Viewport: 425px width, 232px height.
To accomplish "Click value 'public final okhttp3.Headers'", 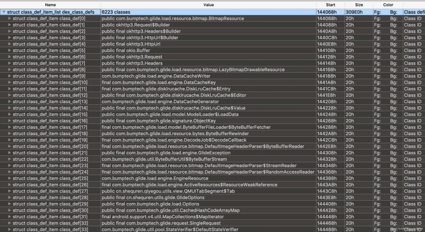I will tap(132, 63).
